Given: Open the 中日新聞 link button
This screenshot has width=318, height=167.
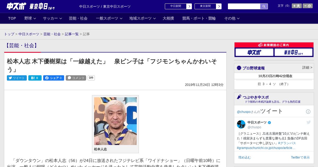Looking at the screenshot, I should click(x=176, y=6).
